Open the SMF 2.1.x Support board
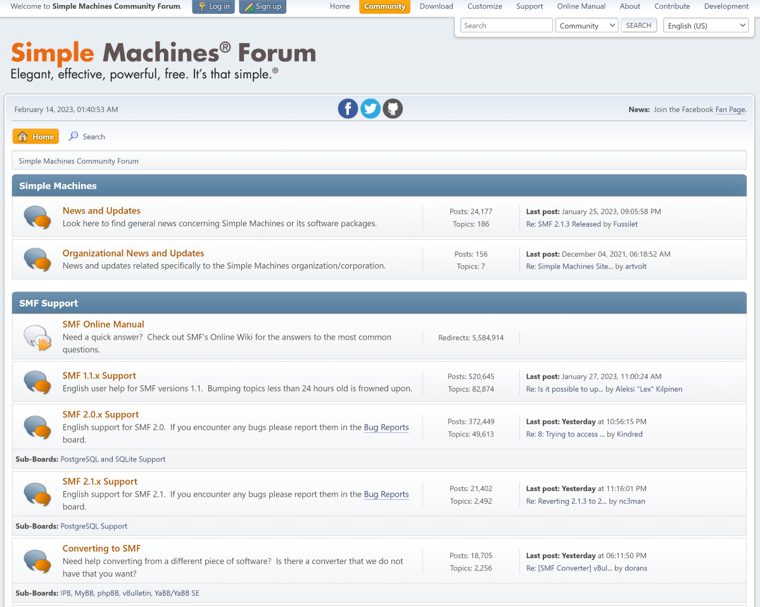760x607 pixels. (100, 482)
